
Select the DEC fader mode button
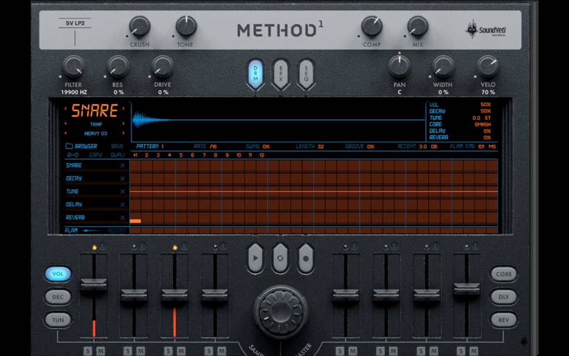pos(58,297)
